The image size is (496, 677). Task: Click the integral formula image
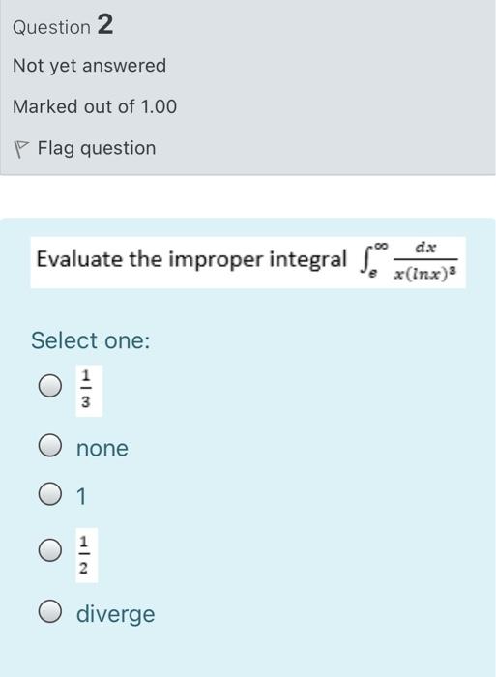408,262
